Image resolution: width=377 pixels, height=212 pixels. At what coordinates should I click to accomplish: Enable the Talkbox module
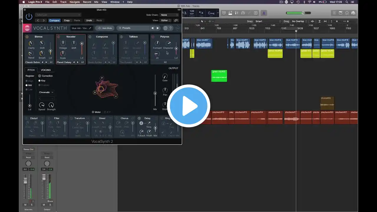pos(121,37)
